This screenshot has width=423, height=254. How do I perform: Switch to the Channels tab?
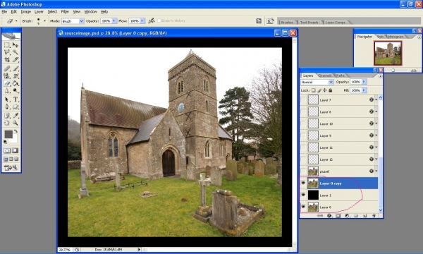tap(324, 75)
